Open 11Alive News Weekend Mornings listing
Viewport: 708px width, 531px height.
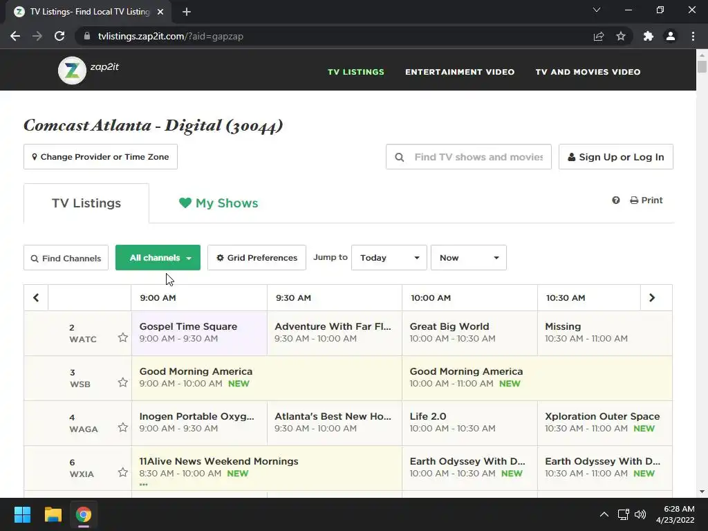(x=267, y=468)
